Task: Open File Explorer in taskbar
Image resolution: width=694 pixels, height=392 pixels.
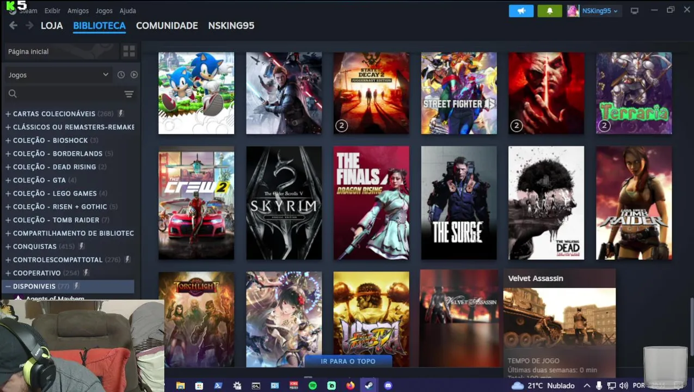Action: tap(181, 385)
